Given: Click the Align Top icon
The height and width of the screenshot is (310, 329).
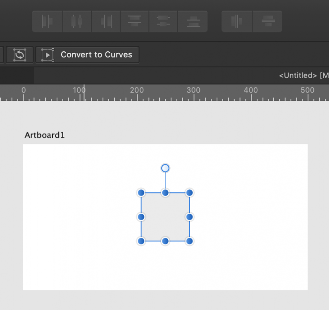Looking at the screenshot, I should coord(135,21).
